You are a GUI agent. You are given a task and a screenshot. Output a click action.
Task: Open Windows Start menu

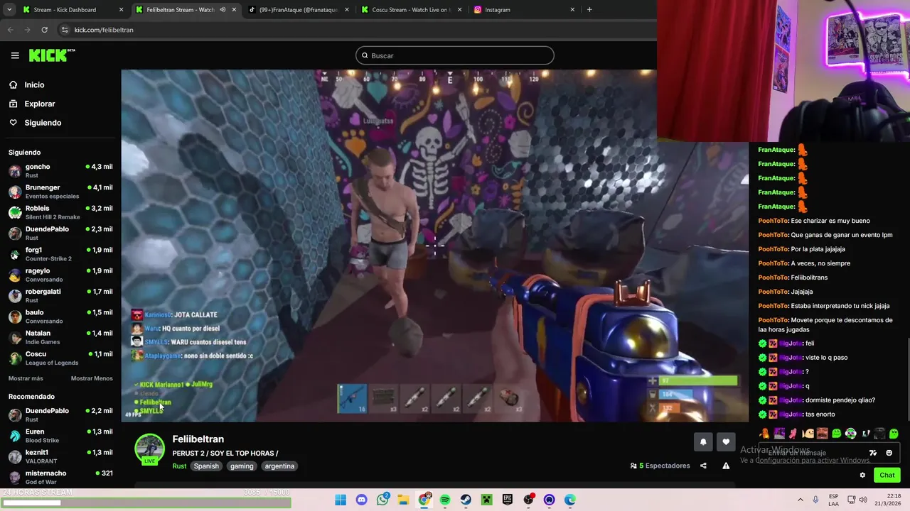[341, 500]
